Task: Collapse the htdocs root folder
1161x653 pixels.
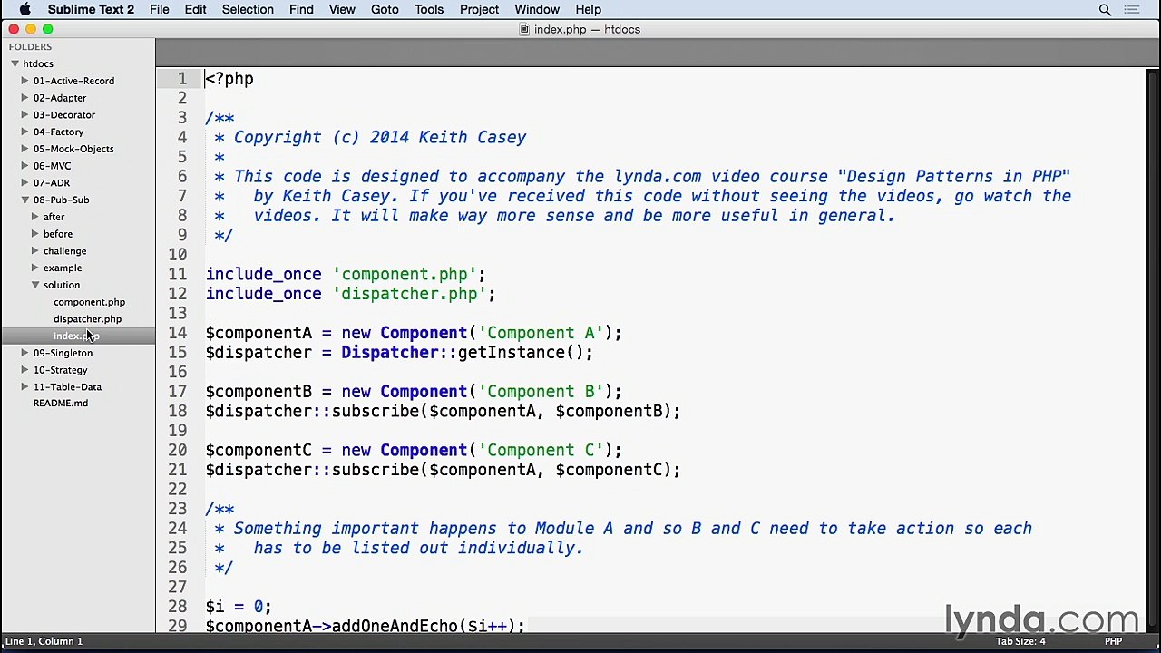Action: click(x=15, y=64)
